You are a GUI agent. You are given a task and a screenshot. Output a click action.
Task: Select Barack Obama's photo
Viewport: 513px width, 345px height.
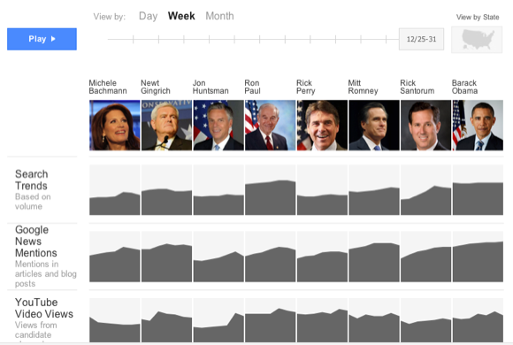(478, 126)
